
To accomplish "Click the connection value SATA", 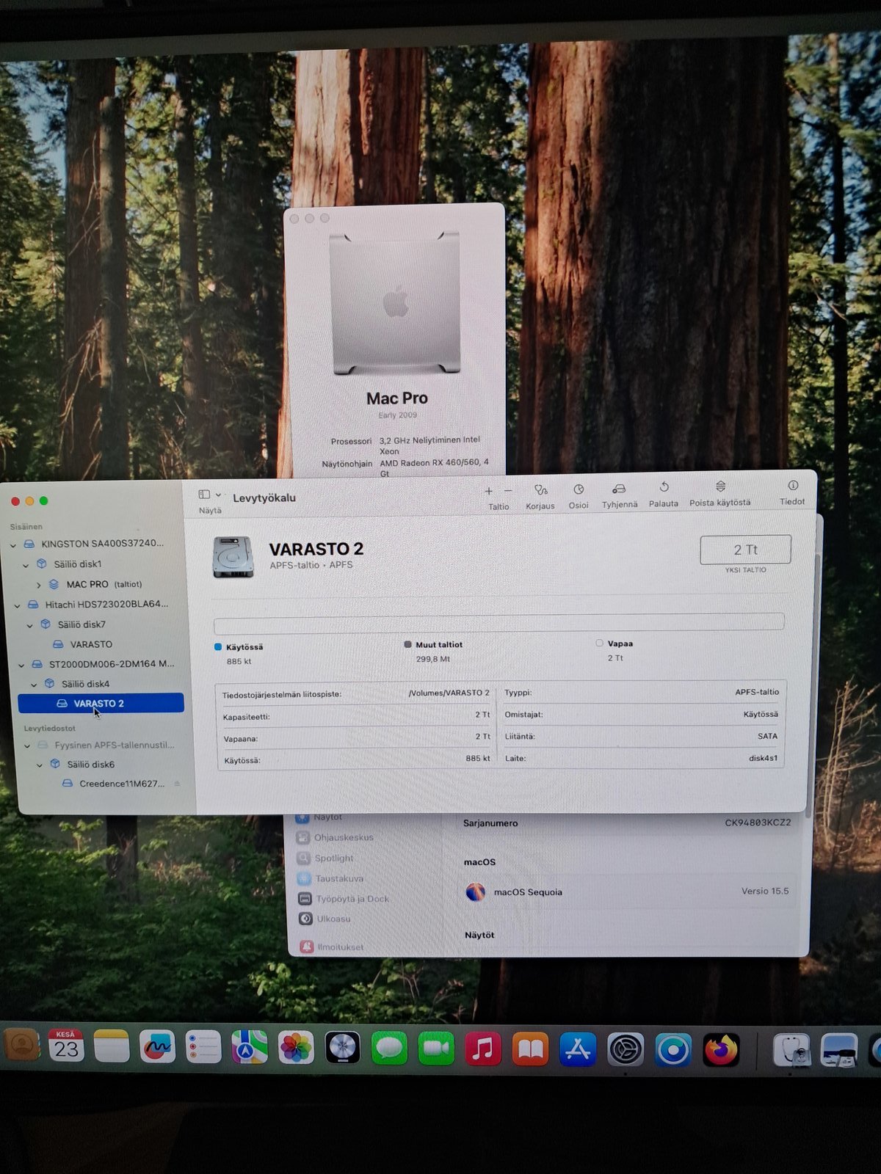I will [767, 736].
